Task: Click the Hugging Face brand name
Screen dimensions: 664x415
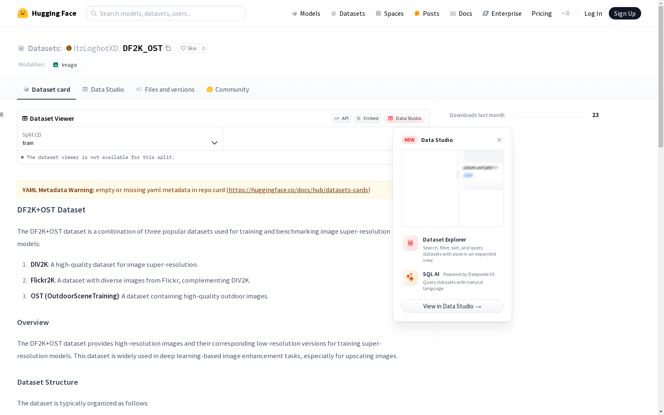Action: pyautogui.click(x=54, y=13)
